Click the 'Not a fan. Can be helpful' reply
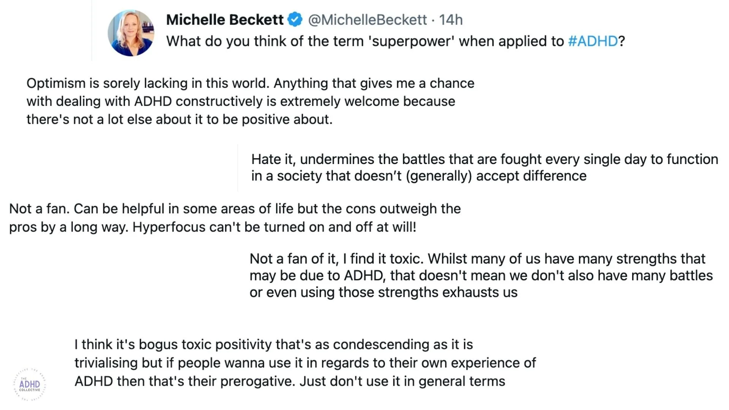Screen dimensions: 729x410 pyautogui.click(x=235, y=218)
